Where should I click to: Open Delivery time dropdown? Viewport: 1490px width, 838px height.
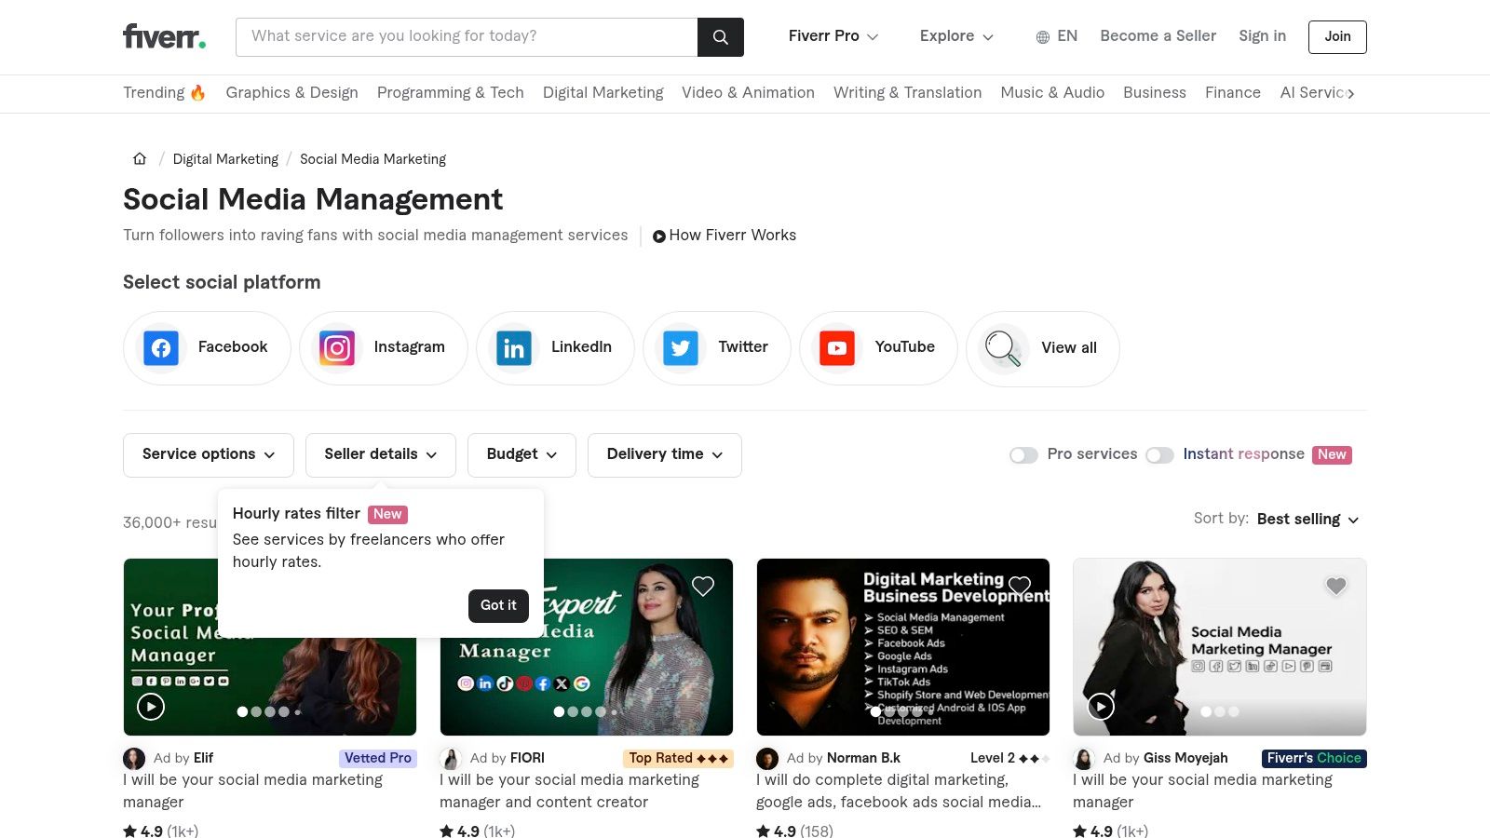665,454
